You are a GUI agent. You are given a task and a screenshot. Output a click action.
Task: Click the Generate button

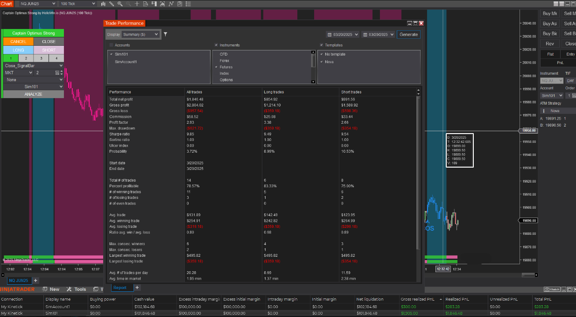408,35
